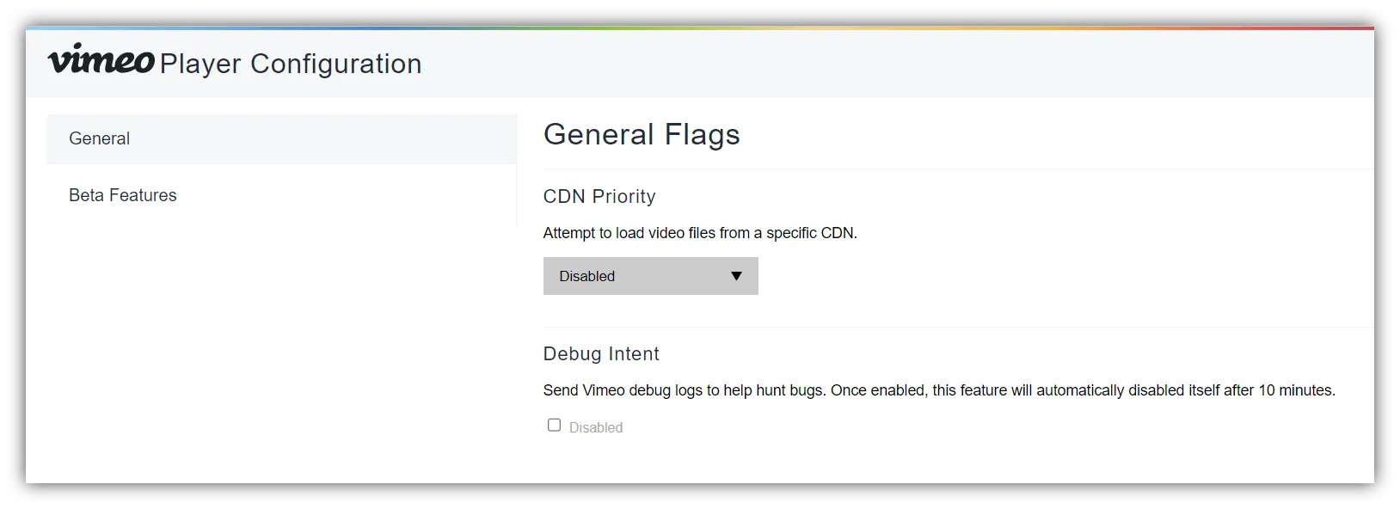Click the Vimeo logo in header
This screenshot has height=509, width=1400.
point(101,60)
